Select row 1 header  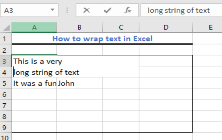pyautogui.click(x=6, y=39)
